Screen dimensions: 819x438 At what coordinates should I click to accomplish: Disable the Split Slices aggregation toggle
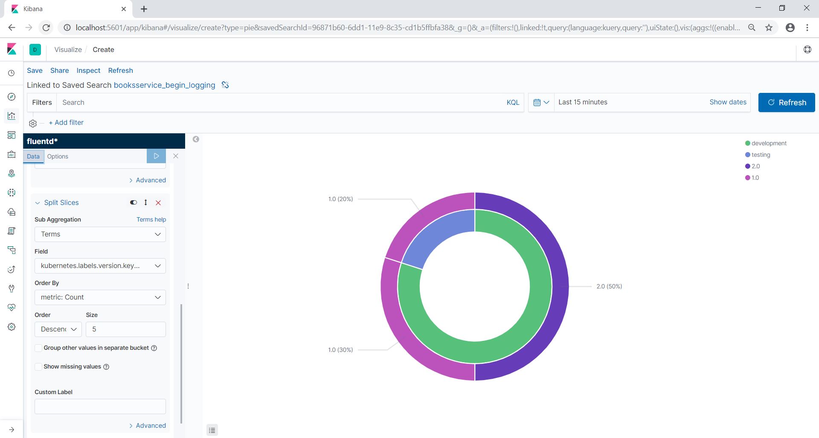point(134,203)
